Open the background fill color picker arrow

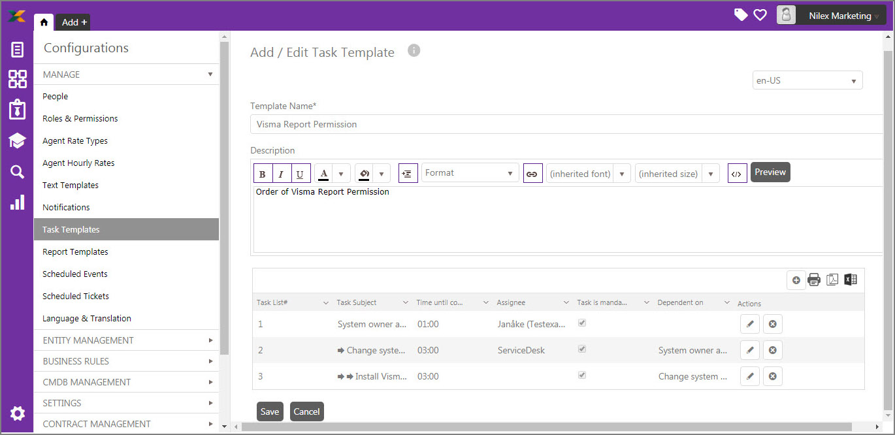click(x=382, y=174)
